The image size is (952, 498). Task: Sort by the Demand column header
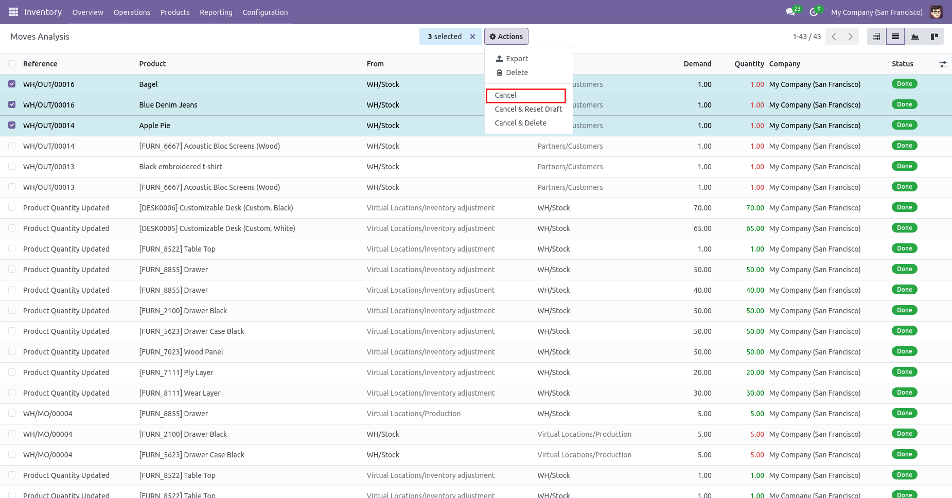click(x=697, y=64)
